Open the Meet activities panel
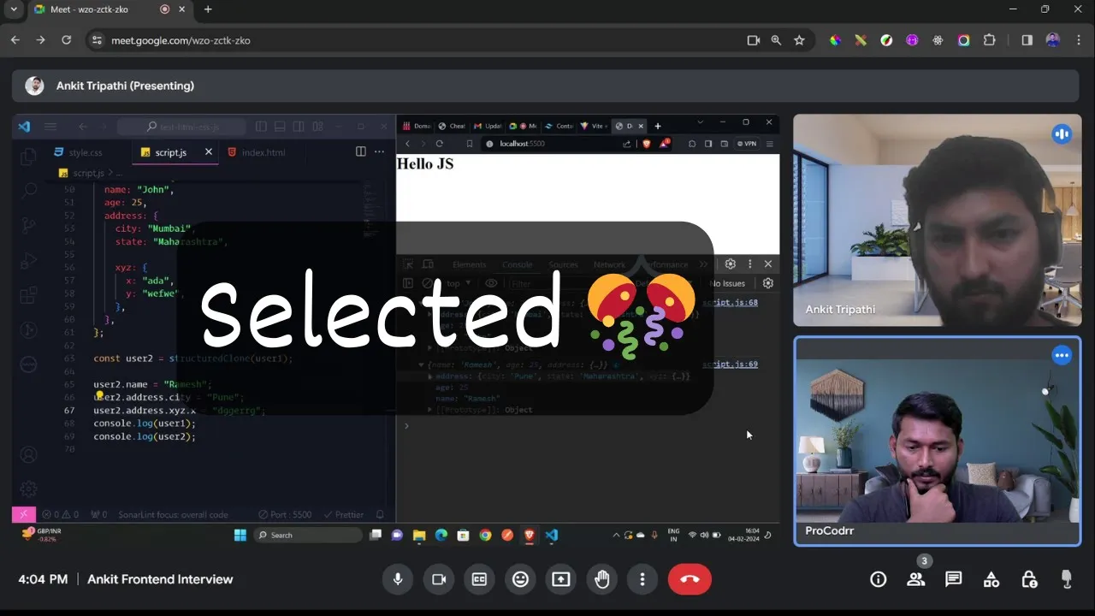Viewport: 1095px width, 616px height. click(x=991, y=579)
